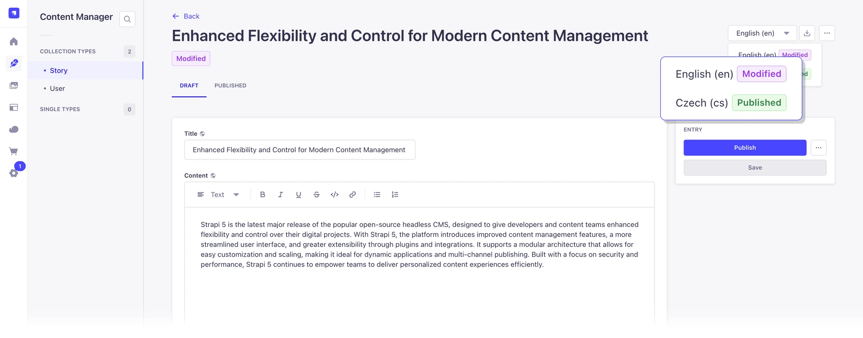Open the Text block style dropdown
863x338 pixels.
(x=218, y=195)
